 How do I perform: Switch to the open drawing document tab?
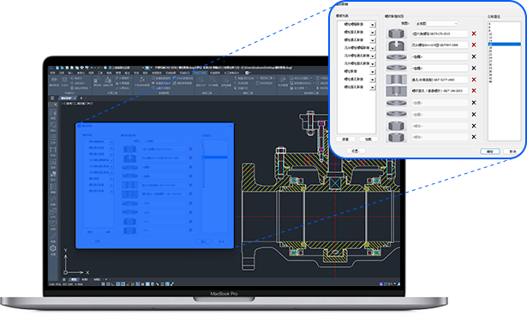point(67,98)
